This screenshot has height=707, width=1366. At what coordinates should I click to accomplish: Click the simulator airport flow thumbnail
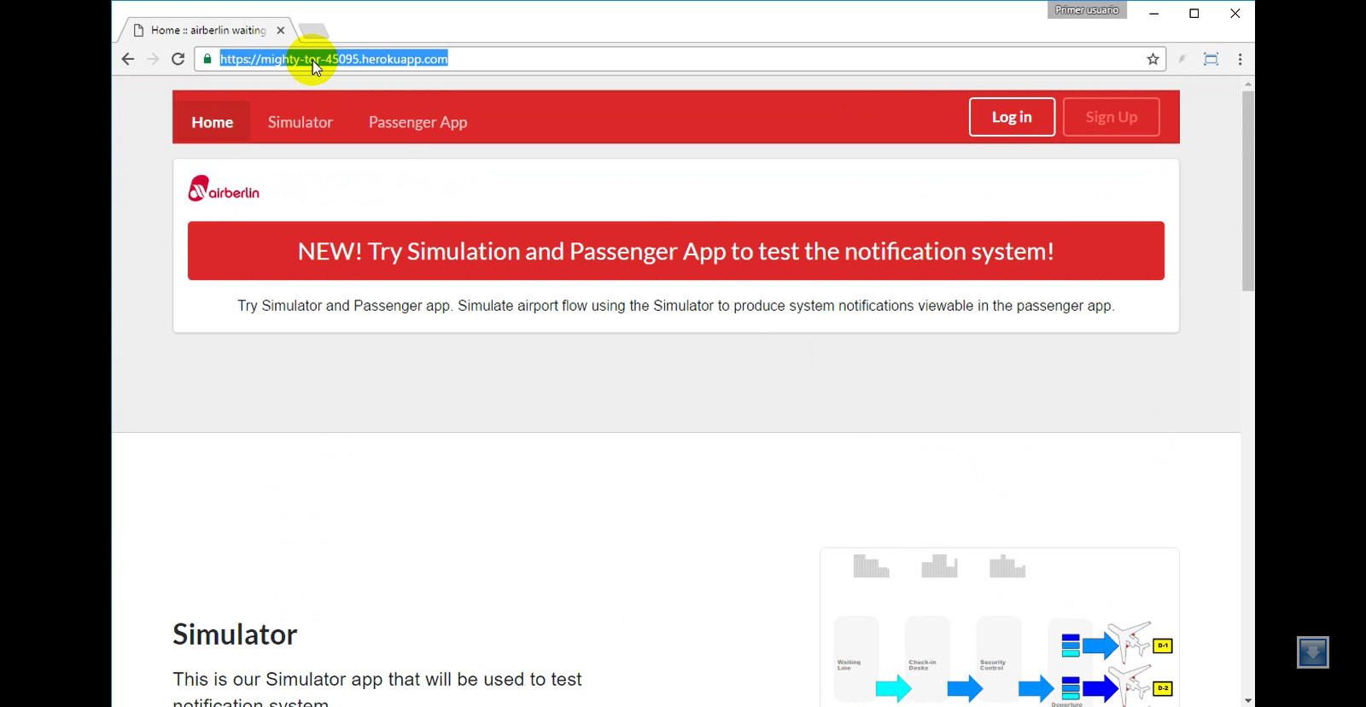pos(999,628)
